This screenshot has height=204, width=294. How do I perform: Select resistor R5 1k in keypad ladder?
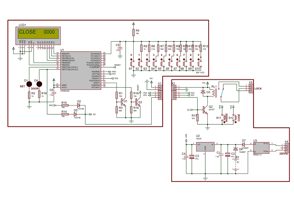[141, 48]
